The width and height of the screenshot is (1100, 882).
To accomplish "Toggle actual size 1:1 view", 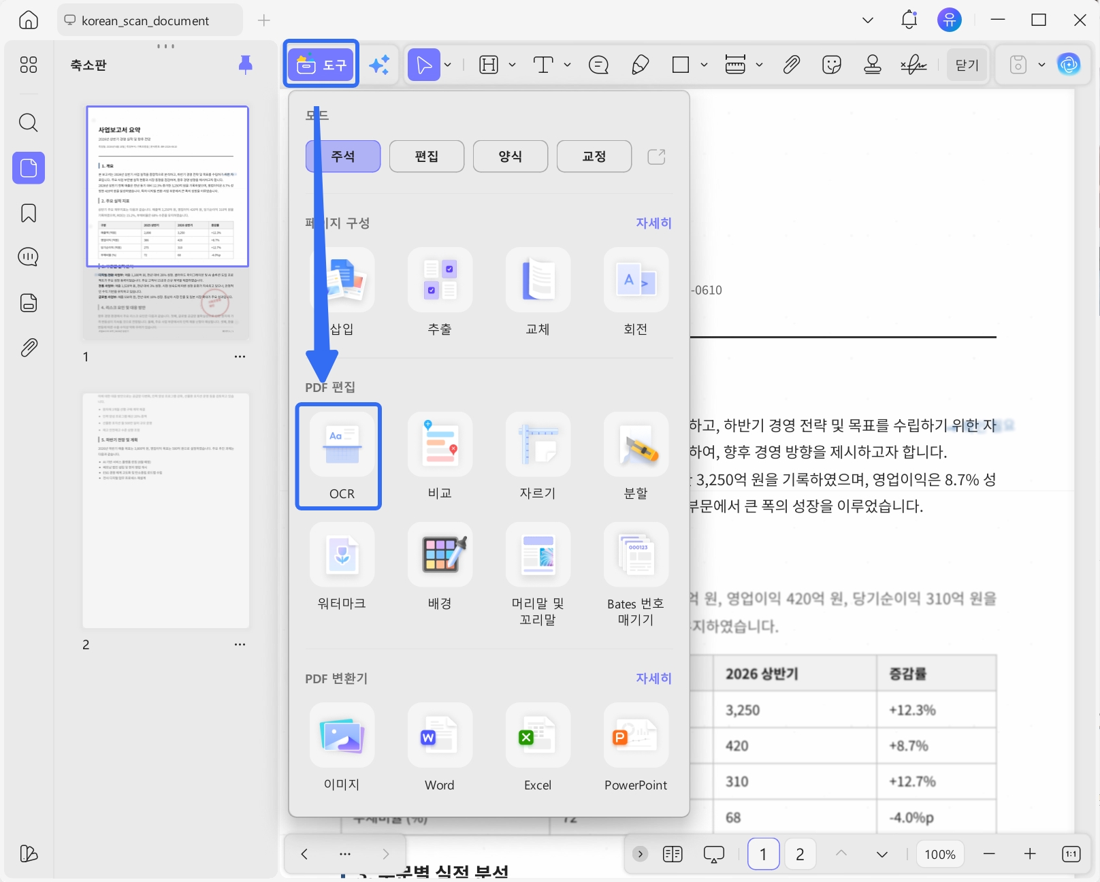I will pos(1071,854).
